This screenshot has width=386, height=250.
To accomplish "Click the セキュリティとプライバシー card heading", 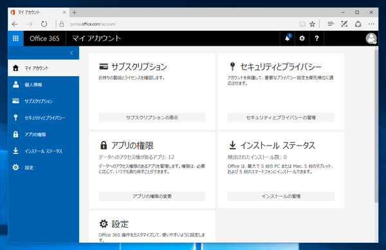I will tap(281, 66).
